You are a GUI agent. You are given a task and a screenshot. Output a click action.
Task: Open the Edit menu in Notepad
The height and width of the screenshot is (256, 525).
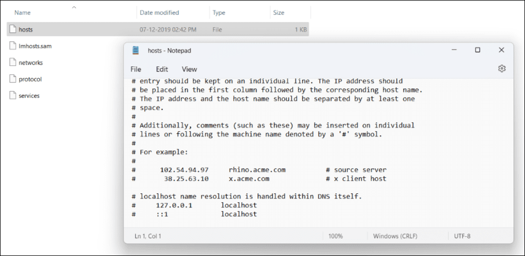pos(162,69)
